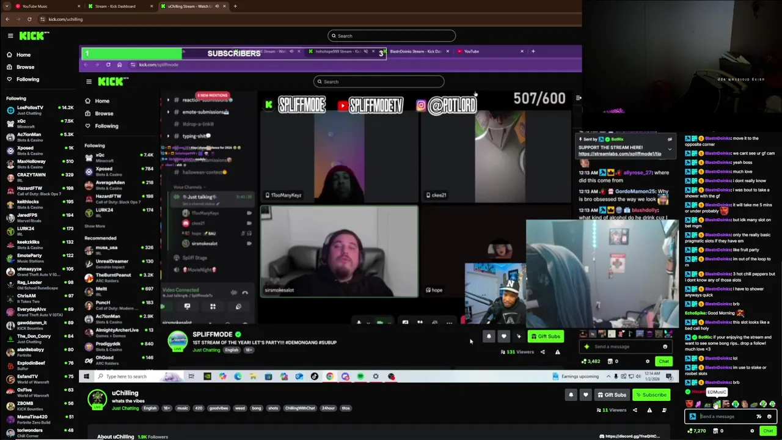782x440 pixels.
Task: Go back in browser history
Action: pyautogui.click(x=7, y=19)
